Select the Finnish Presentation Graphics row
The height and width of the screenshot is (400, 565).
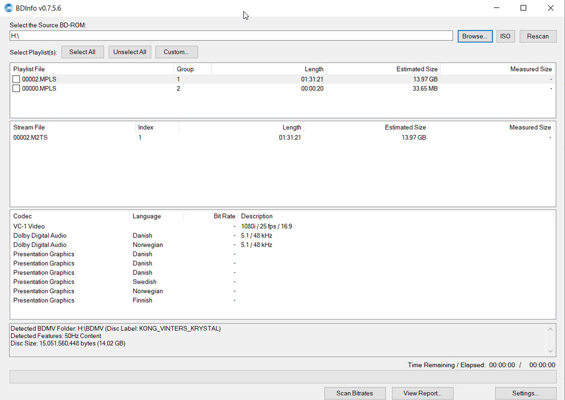point(282,300)
